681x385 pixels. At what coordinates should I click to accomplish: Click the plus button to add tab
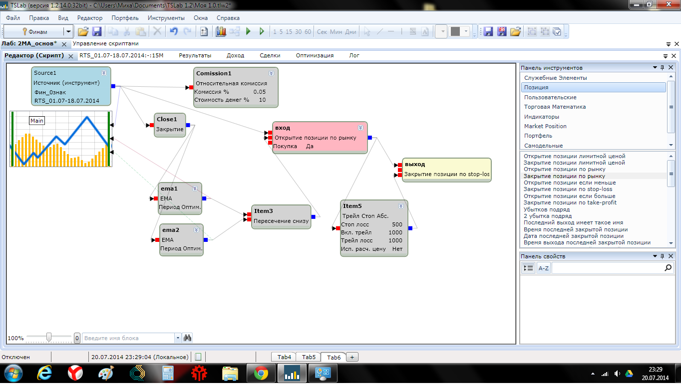point(351,357)
